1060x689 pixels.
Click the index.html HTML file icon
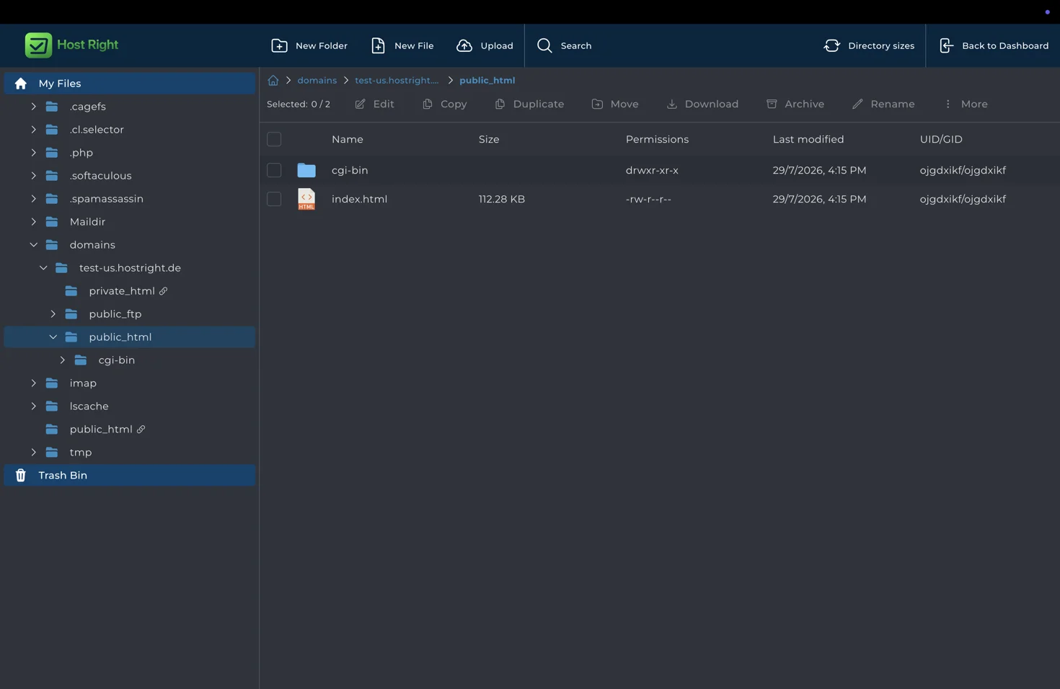306,199
